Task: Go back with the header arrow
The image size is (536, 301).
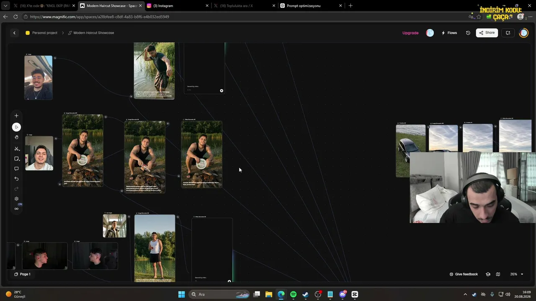Action: coord(14,33)
